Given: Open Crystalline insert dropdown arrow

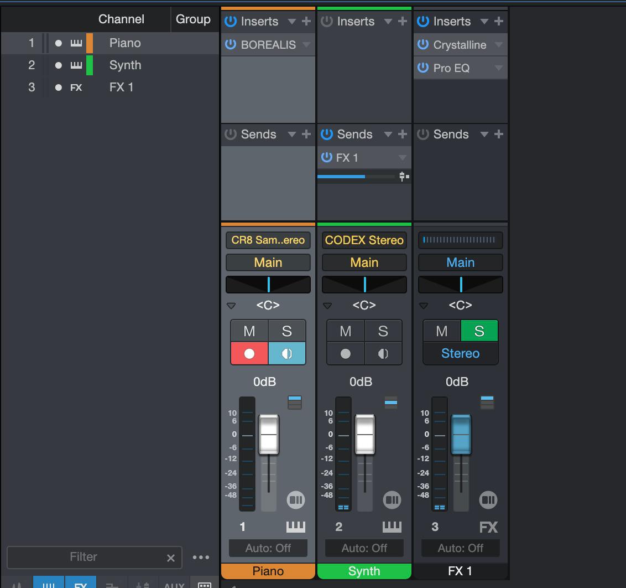Looking at the screenshot, I should pyautogui.click(x=499, y=44).
